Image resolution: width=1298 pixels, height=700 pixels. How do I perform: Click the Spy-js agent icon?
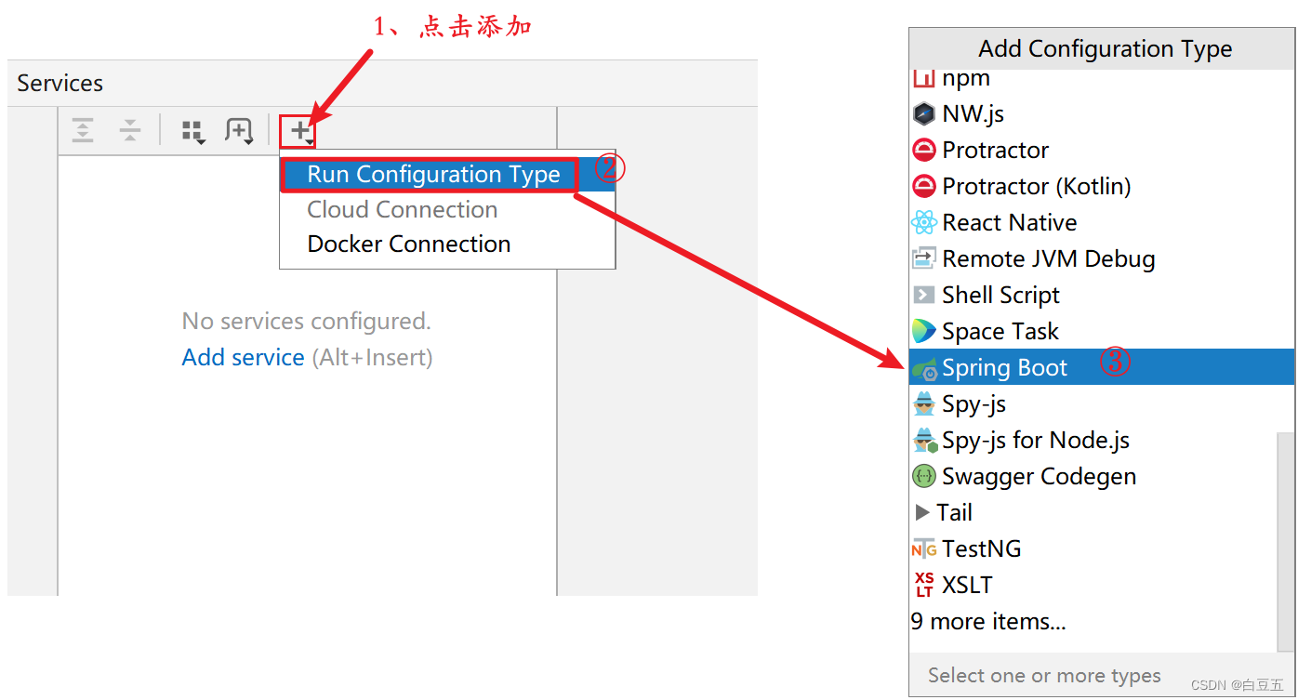923,403
